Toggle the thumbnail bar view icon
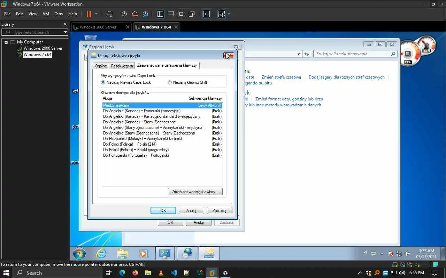Image resolution: width=446 pixels, height=278 pixels. tap(171, 14)
